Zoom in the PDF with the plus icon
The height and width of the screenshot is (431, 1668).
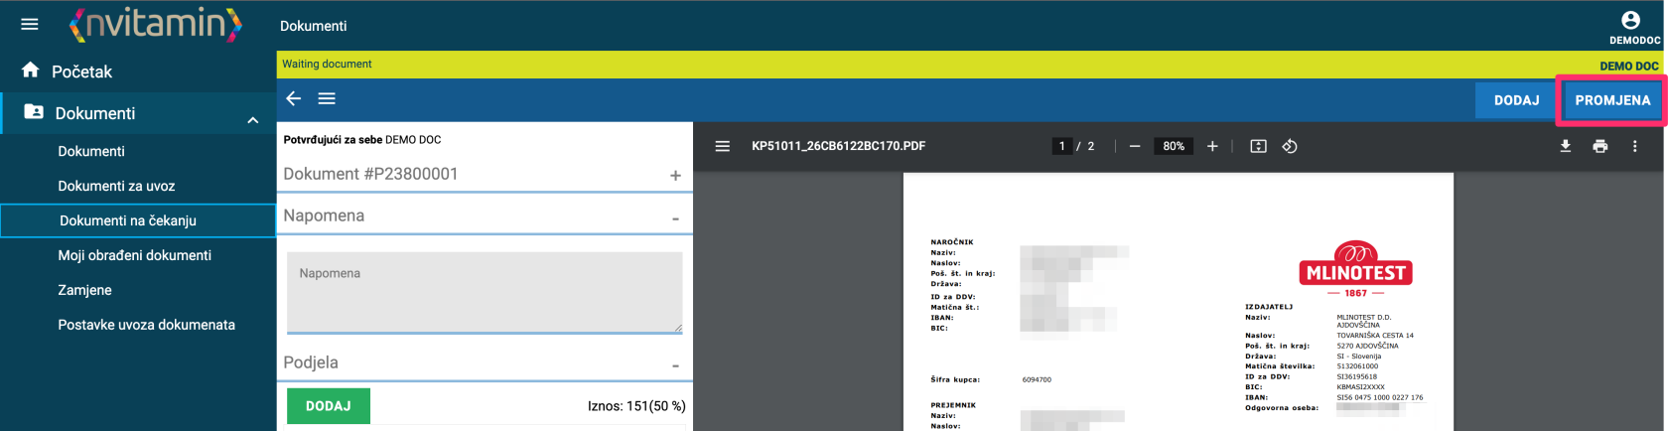1212,146
